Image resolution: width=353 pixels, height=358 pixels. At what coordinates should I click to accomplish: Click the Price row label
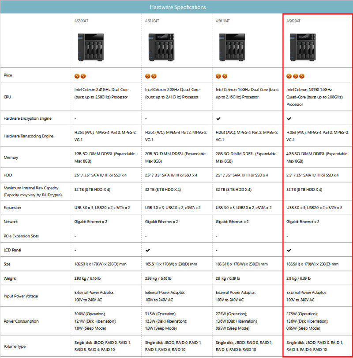click(8, 75)
